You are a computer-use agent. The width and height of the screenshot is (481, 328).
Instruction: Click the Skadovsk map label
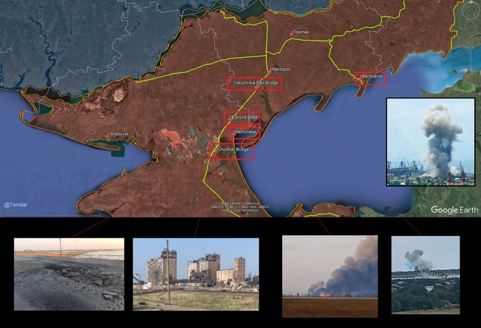coord(119,134)
